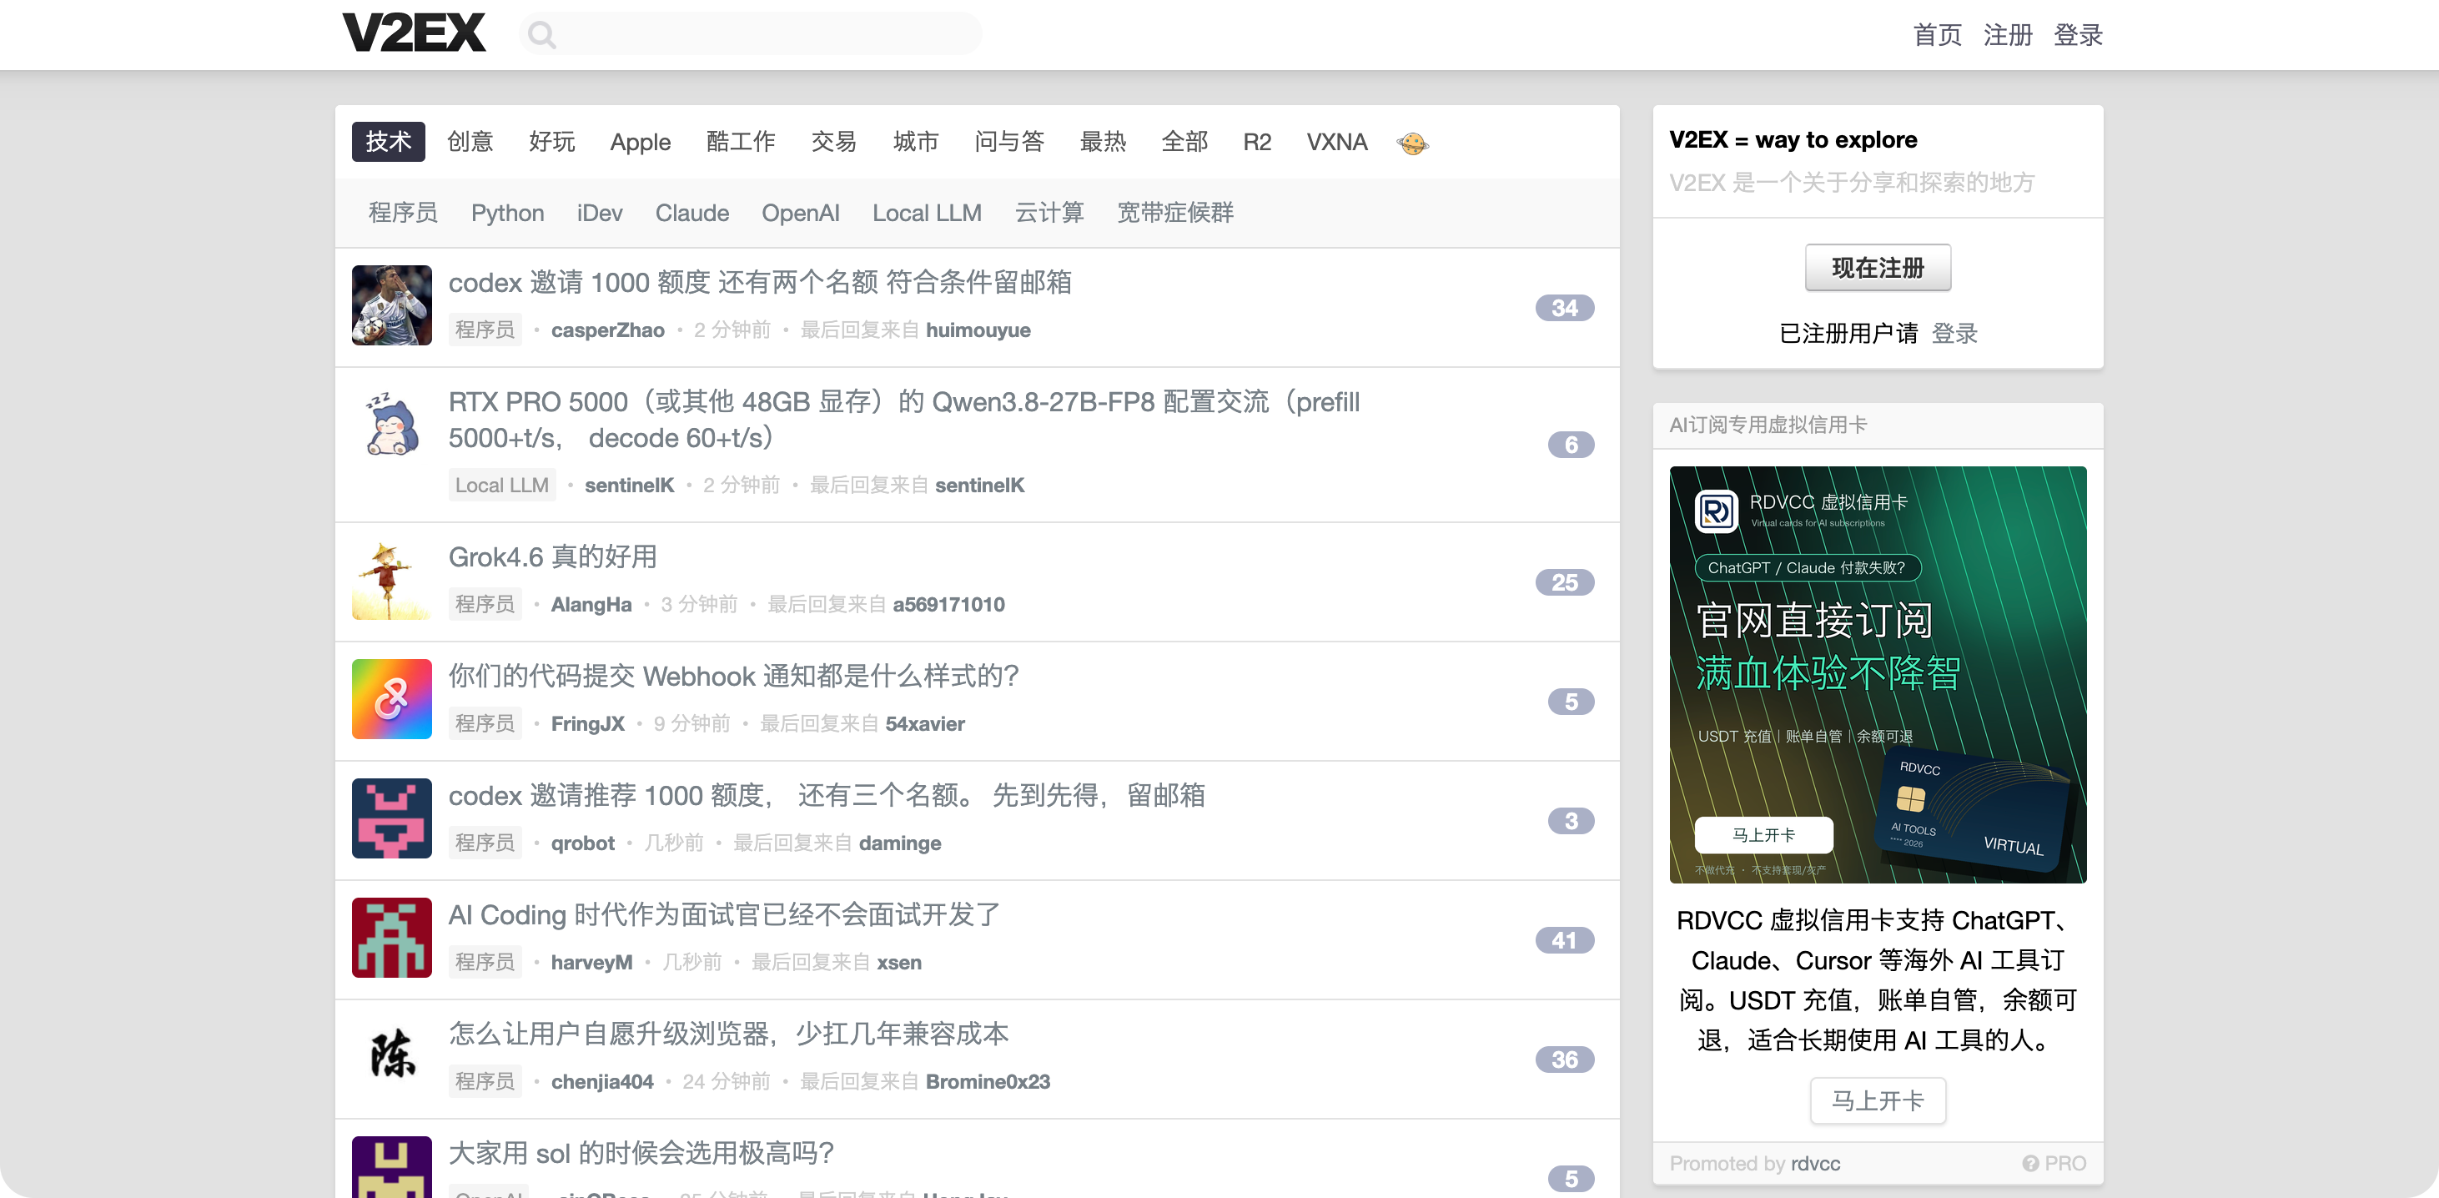Screen dimensions: 2439x1198
Task: Open last replier a569171010's profile
Action: 948,604
